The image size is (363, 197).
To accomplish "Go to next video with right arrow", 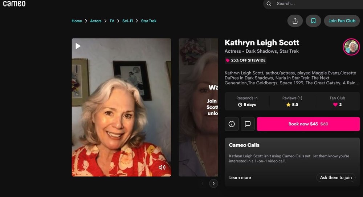I will click(213, 184).
